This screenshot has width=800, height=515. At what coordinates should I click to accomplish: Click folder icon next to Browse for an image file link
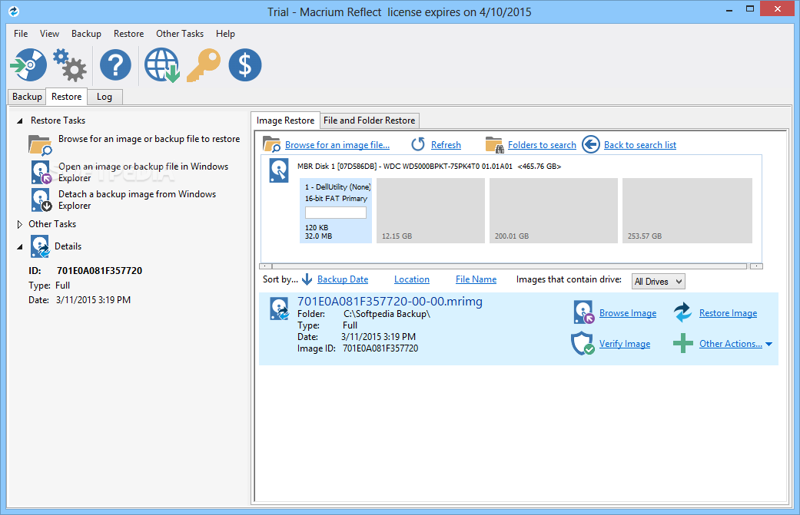(x=271, y=144)
